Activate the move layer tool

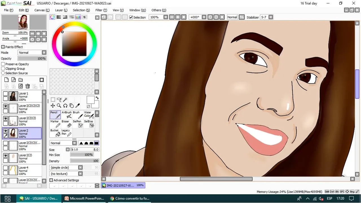[x=53, y=106]
